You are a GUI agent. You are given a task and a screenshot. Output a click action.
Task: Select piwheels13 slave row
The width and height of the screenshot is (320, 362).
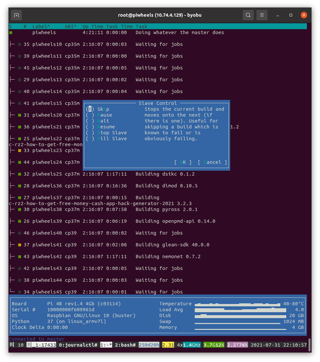[x=158, y=80]
